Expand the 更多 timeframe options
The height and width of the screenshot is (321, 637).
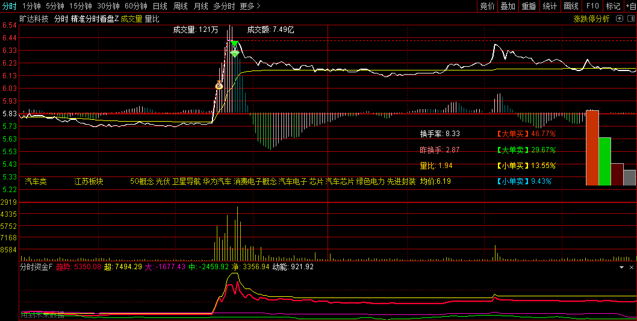tap(250, 6)
